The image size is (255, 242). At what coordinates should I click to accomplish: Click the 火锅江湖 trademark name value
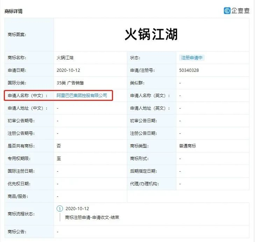coord(65,58)
